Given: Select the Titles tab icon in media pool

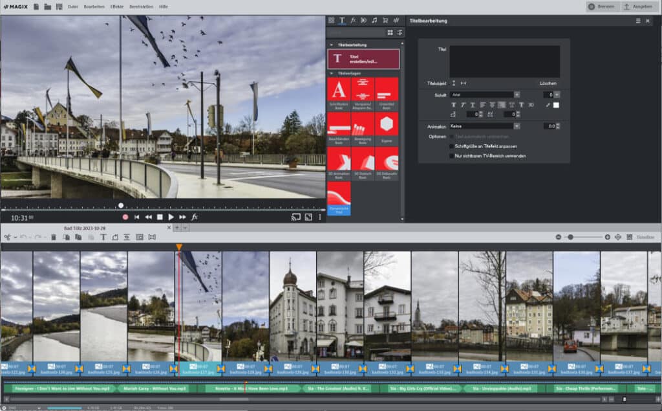Looking at the screenshot, I should pyautogui.click(x=342, y=20).
